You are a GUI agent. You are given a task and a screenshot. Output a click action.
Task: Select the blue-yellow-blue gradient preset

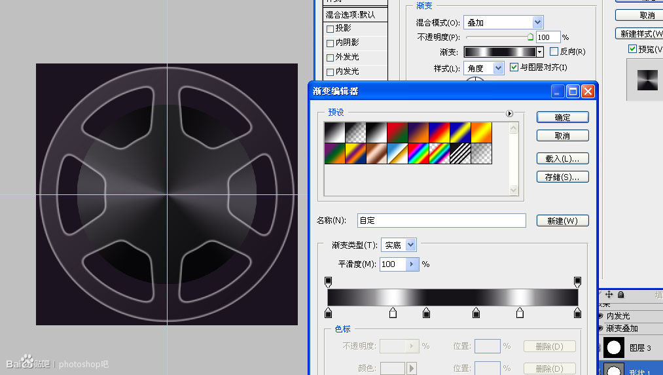point(461,132)
